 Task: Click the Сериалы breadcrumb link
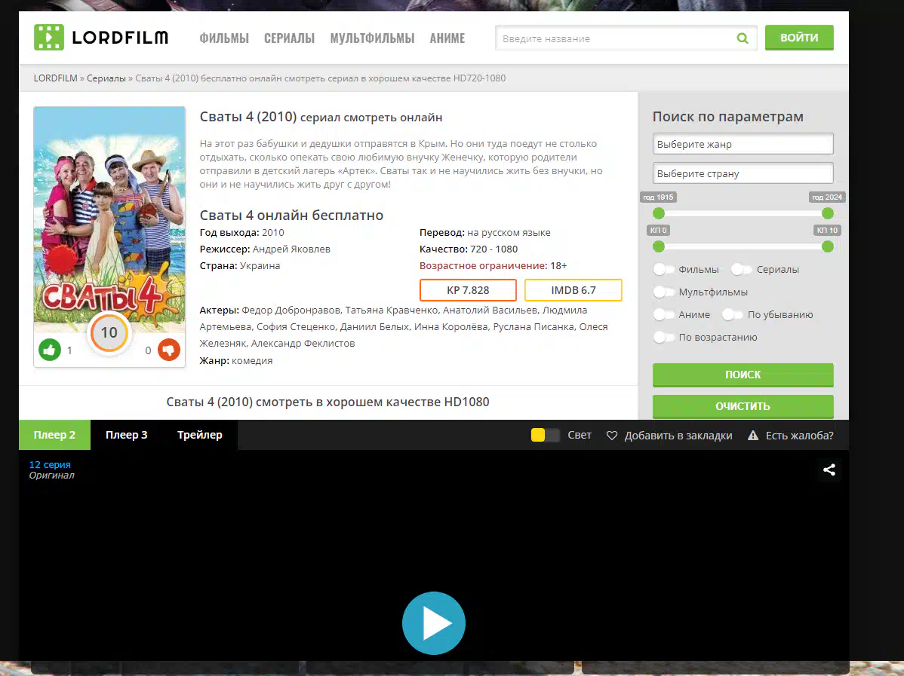coord(106,78)
